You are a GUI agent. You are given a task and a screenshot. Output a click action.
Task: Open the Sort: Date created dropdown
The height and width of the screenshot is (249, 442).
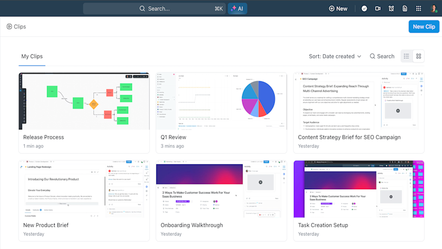pyautogui.click(x=335, y=56)
